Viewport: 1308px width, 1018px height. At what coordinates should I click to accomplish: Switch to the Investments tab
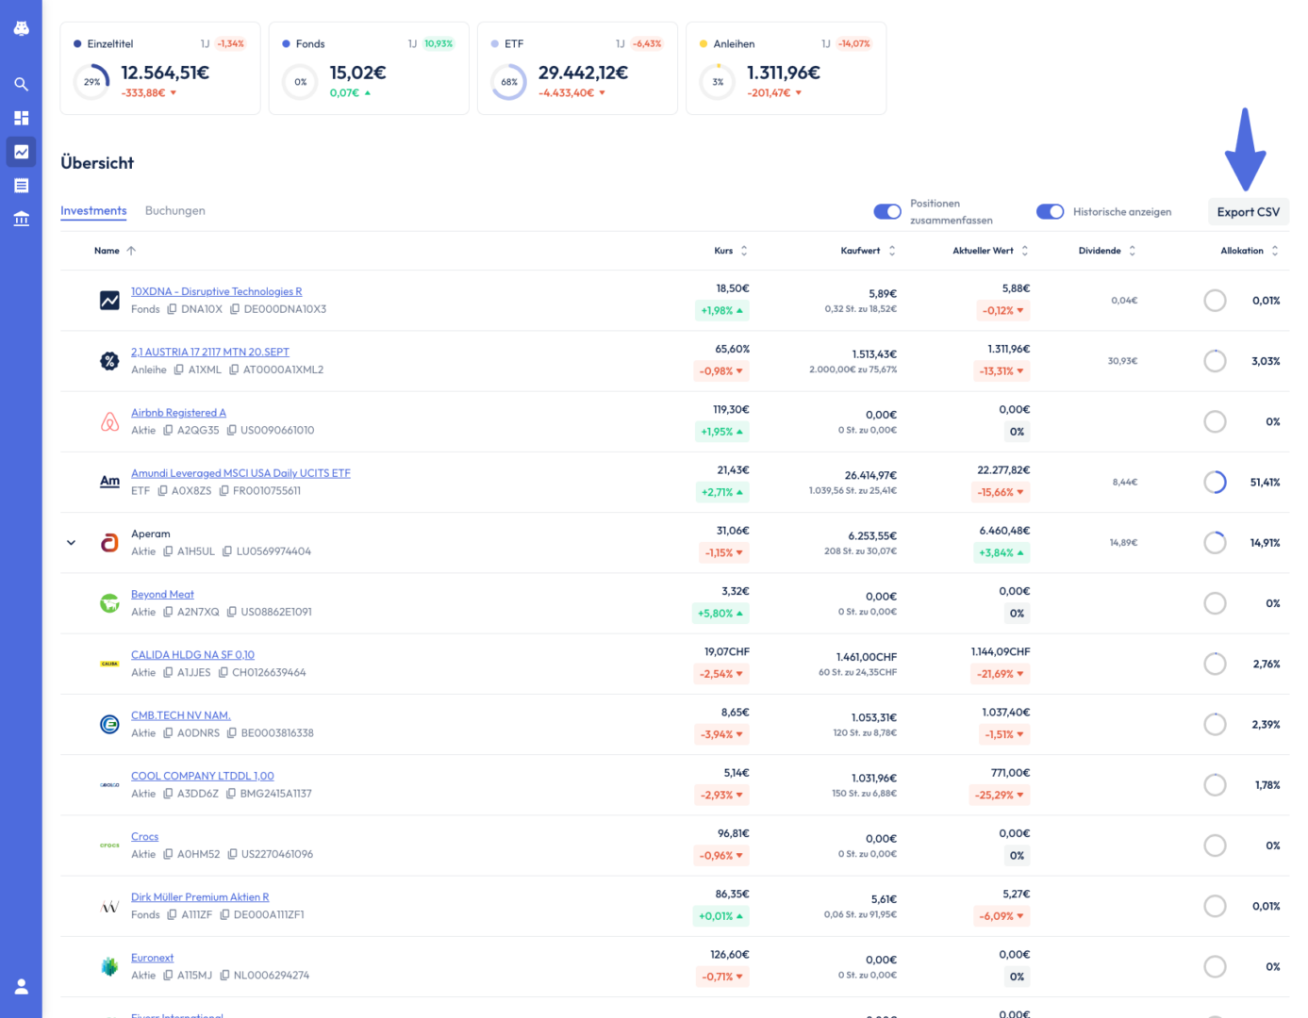(x=93, y=211)
